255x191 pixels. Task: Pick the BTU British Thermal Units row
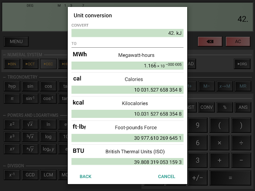point(127,156)
